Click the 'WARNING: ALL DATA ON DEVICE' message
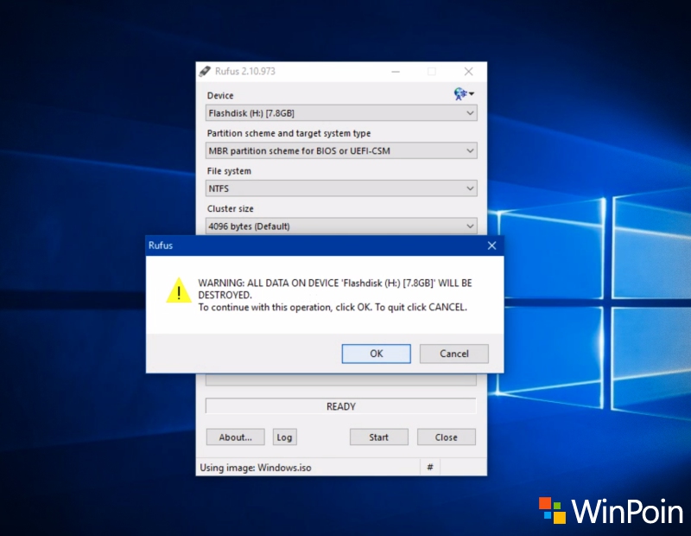This screenshot has height=536, width=691. [x=335, y=289]
